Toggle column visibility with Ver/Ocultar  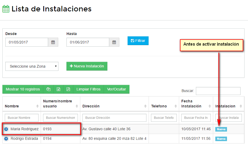tap(116, 89)
